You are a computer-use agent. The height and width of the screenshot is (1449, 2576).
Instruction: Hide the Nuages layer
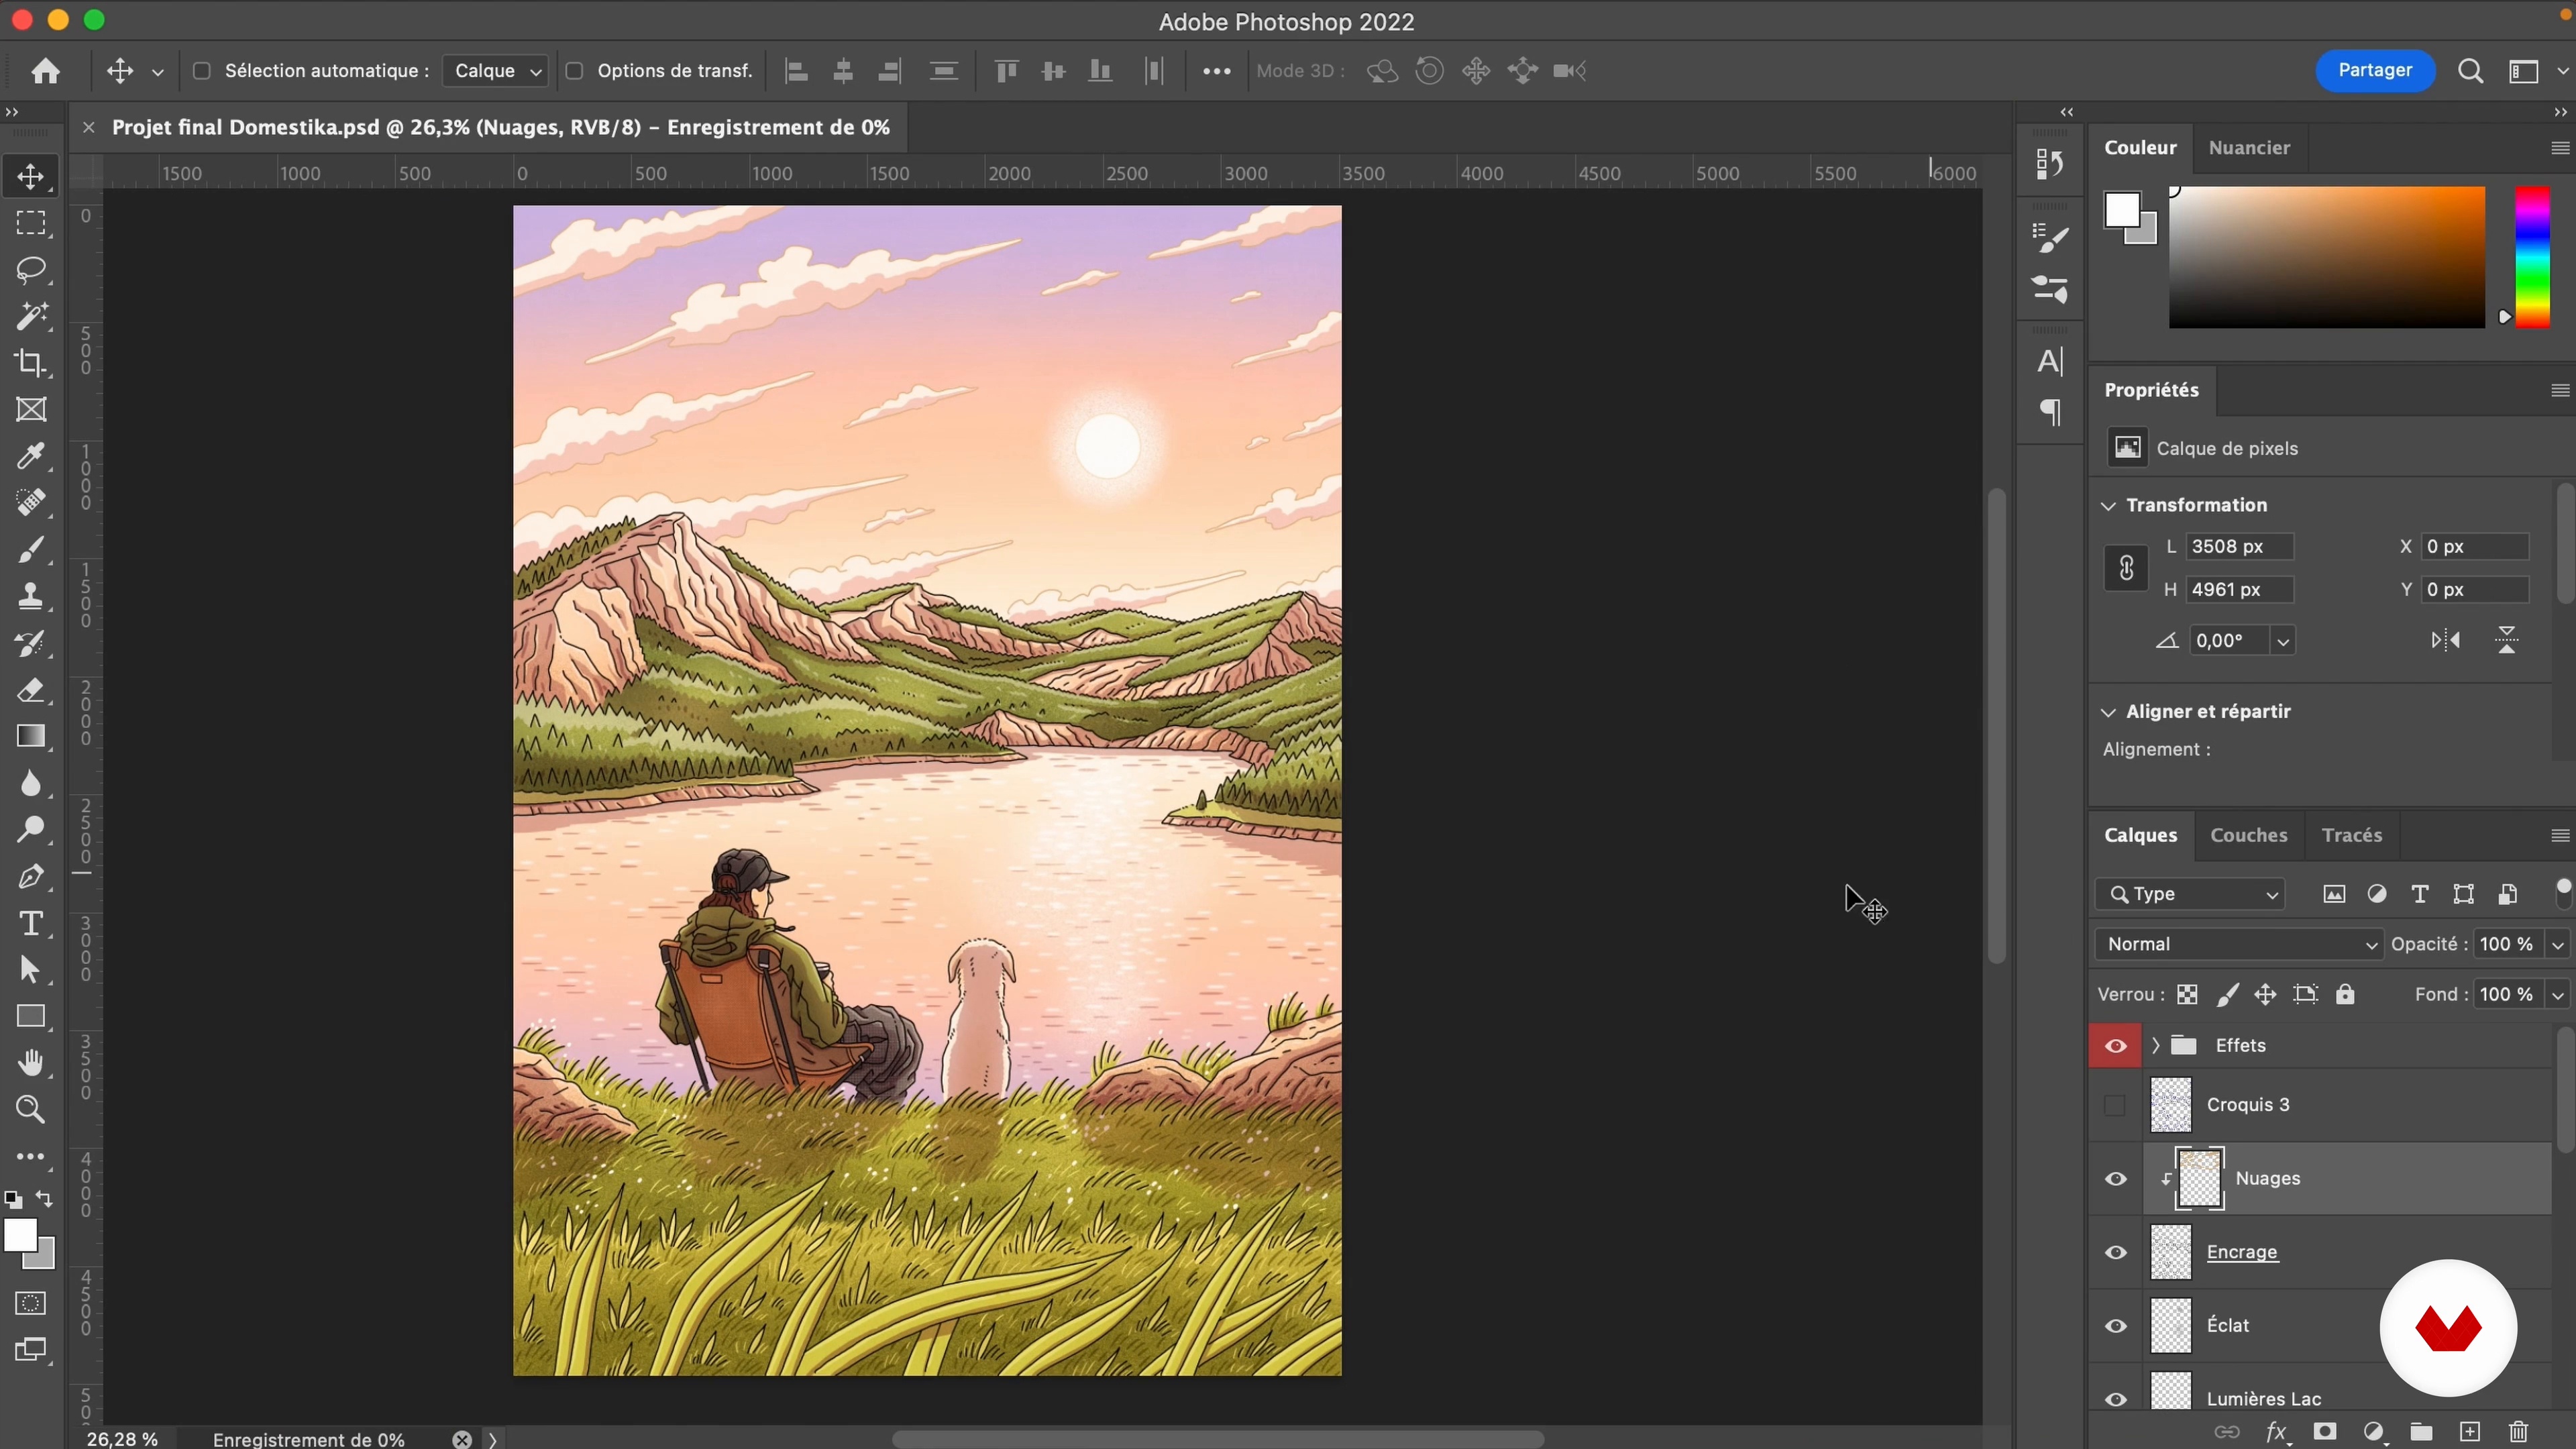2116,1179
